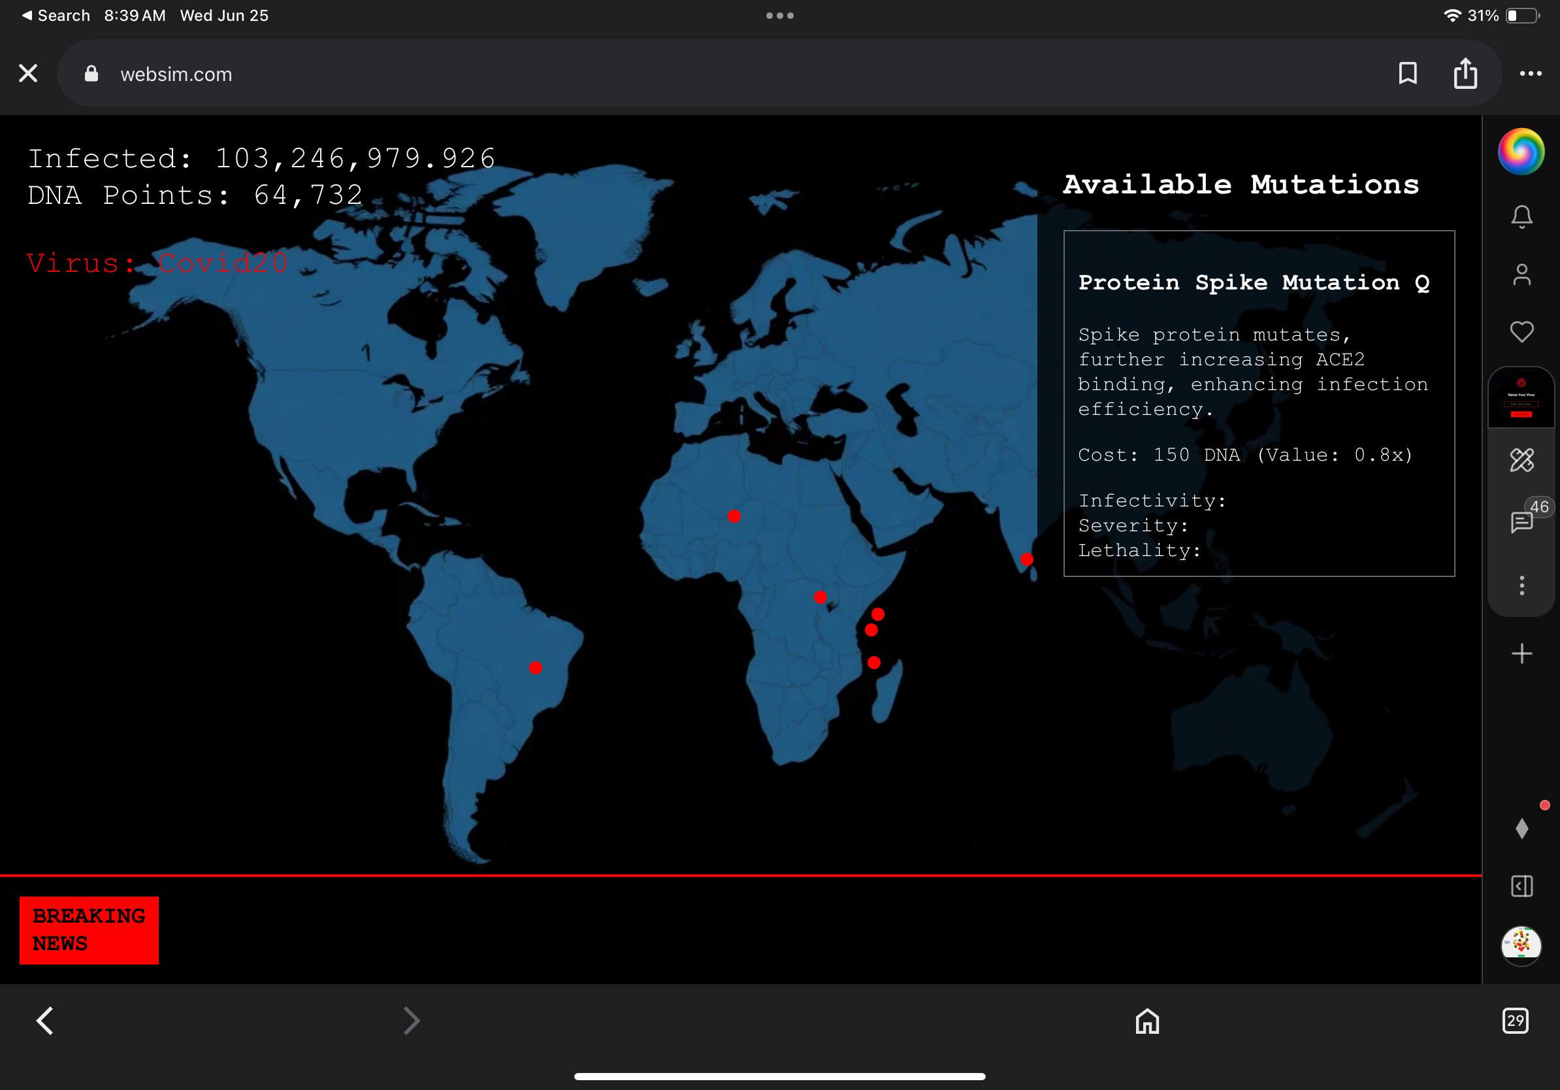Open the Name Your Virus preview card
Image resolution: width=1560 pixels, height=1090 pixels.
tap(1522, 396)
